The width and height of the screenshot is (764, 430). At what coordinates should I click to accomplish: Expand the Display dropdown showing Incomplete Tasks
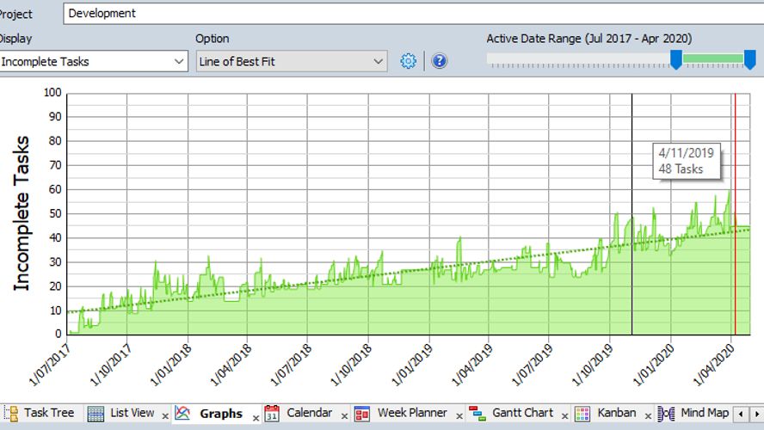179,62
